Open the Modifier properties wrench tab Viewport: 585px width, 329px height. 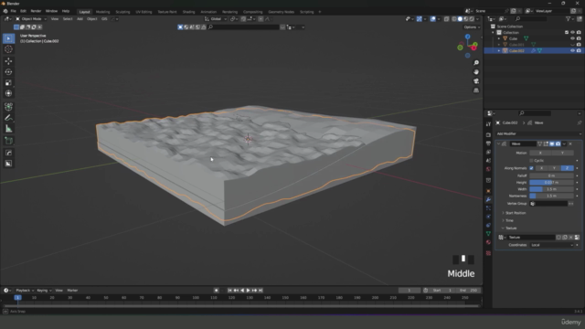point(488,199)
